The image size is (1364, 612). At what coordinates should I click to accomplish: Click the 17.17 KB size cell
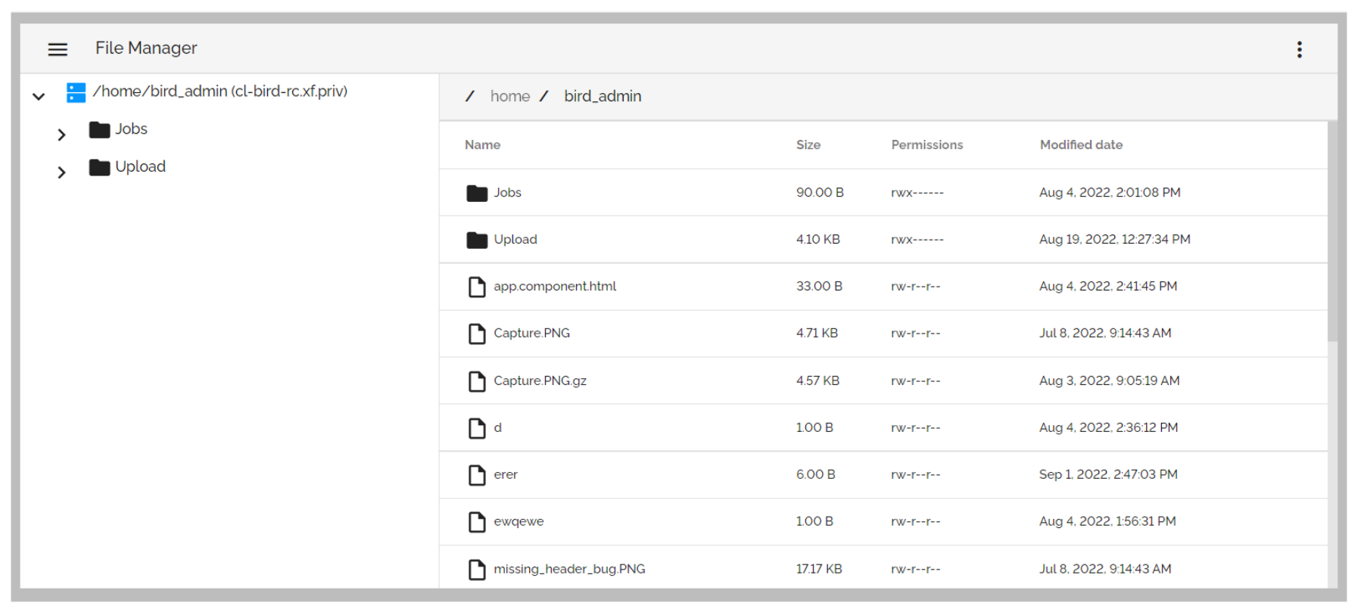coord(819,570)
